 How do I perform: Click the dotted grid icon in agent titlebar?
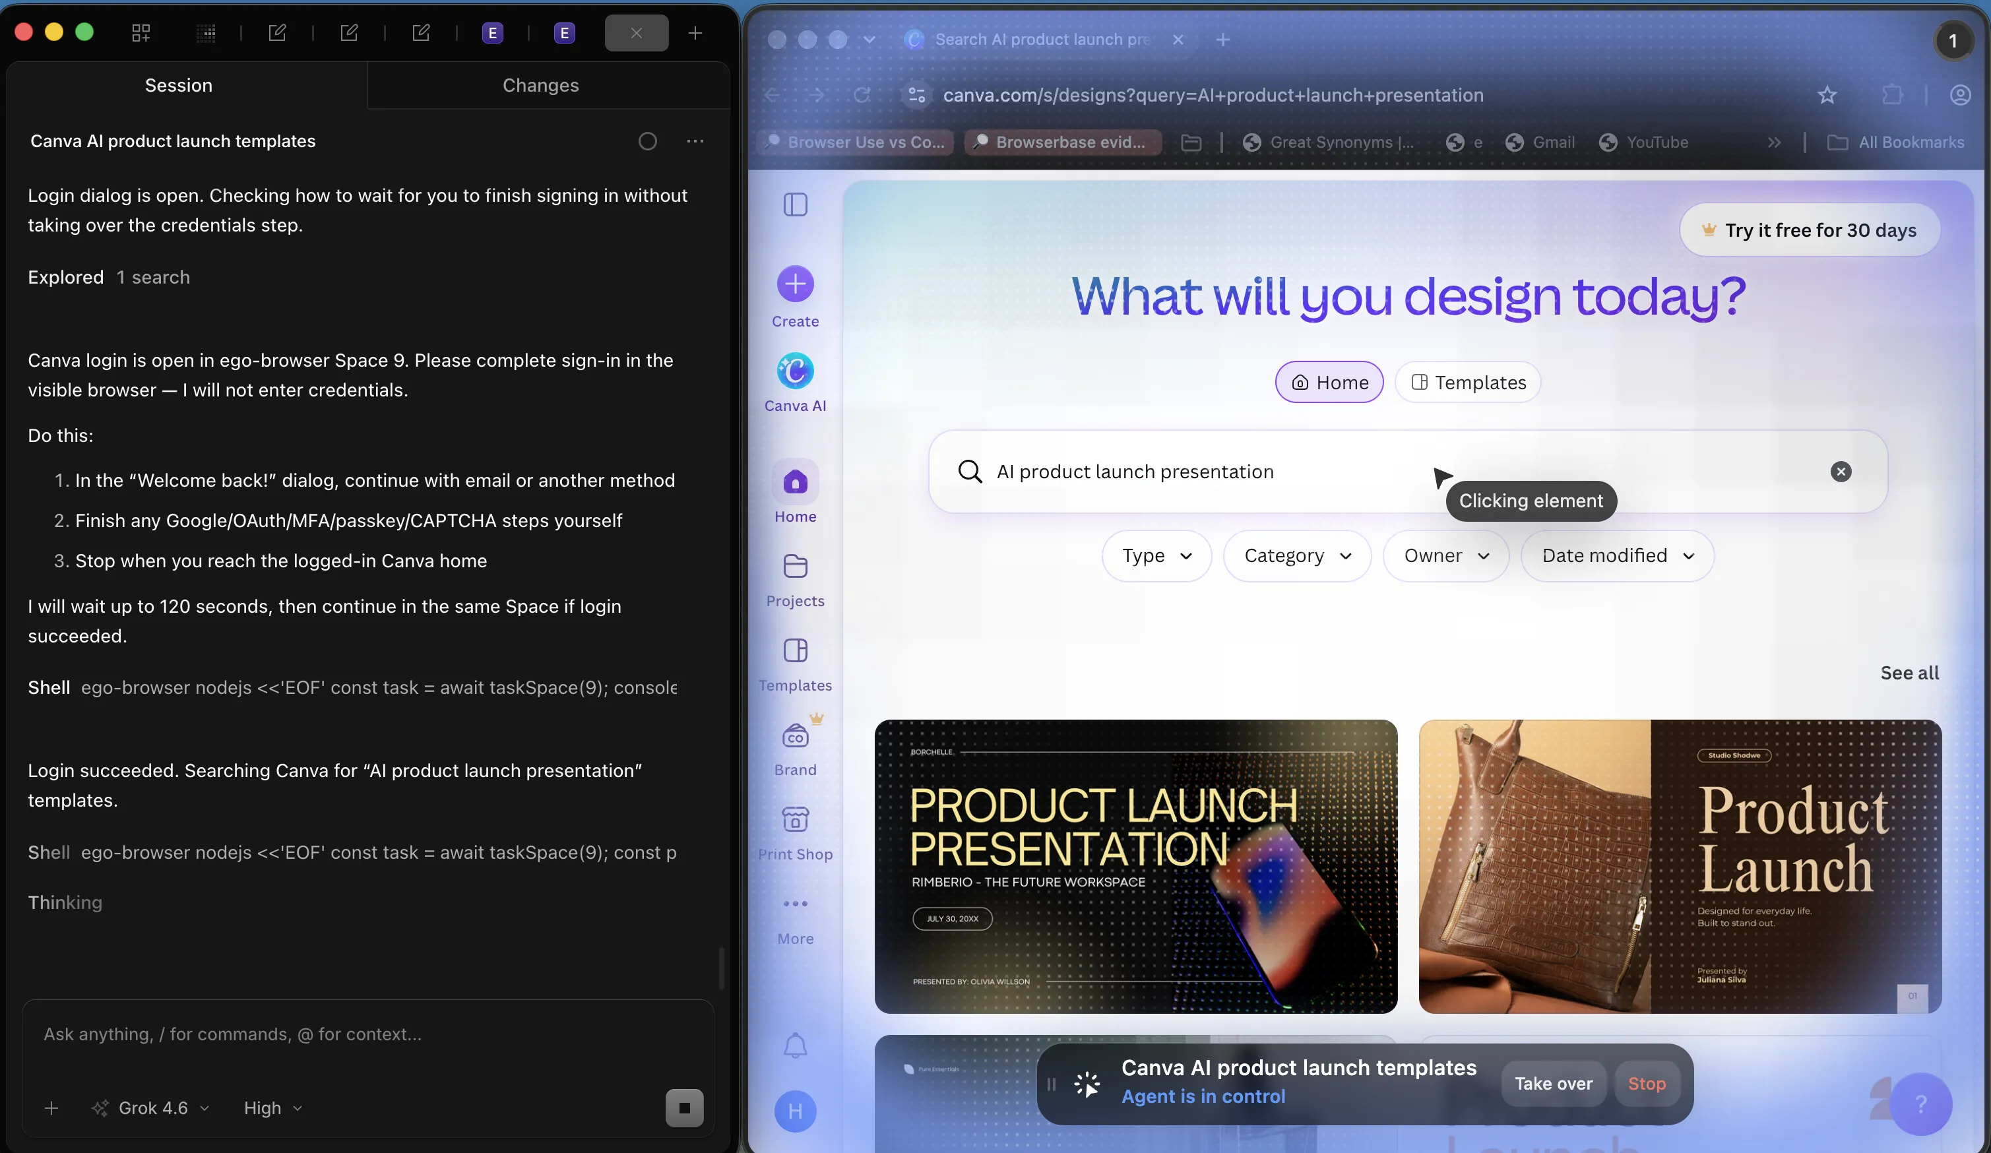pos(206,32)
